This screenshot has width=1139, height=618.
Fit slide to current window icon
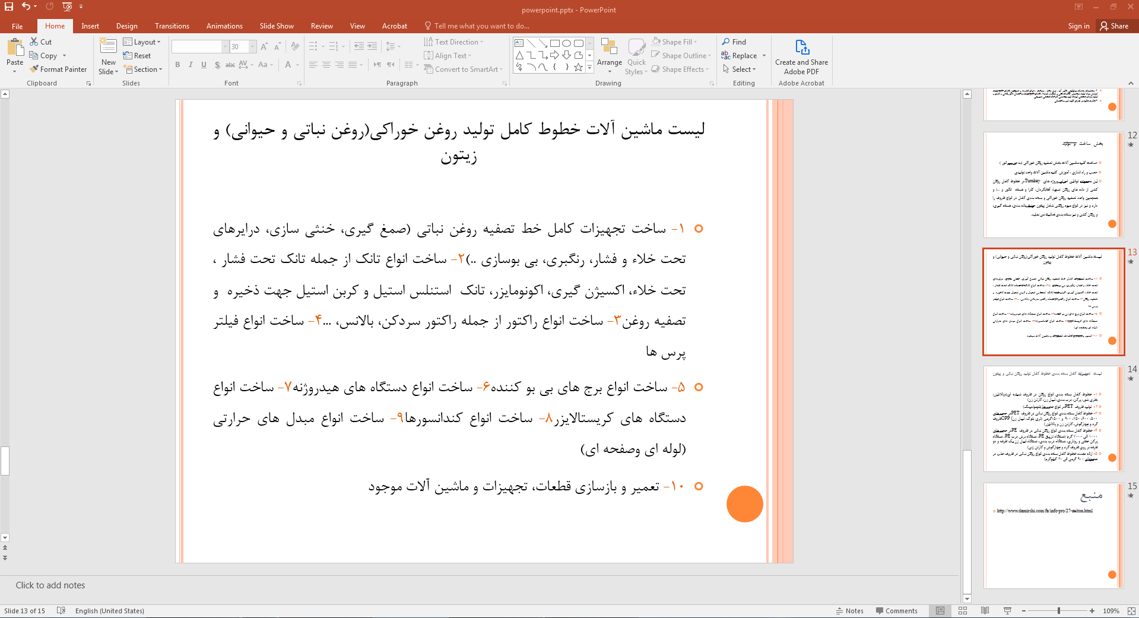(1131, 611)
